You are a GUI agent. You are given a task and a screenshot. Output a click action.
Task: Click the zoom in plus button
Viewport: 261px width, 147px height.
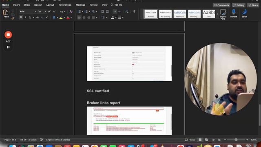247,140
